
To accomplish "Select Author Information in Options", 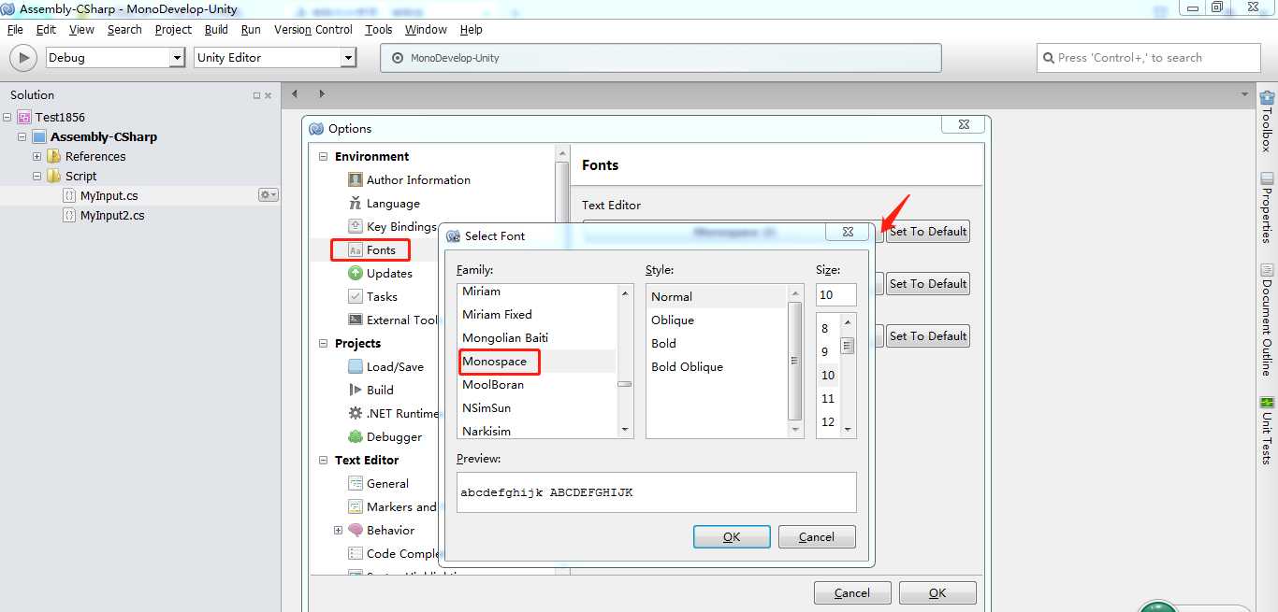I will (x=418, y=179).
